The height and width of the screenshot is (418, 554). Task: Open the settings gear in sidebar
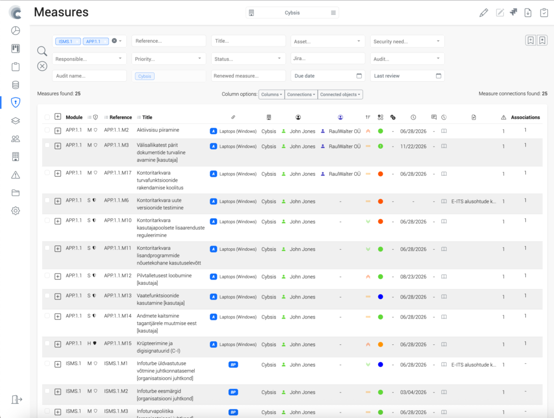[15, 211]
